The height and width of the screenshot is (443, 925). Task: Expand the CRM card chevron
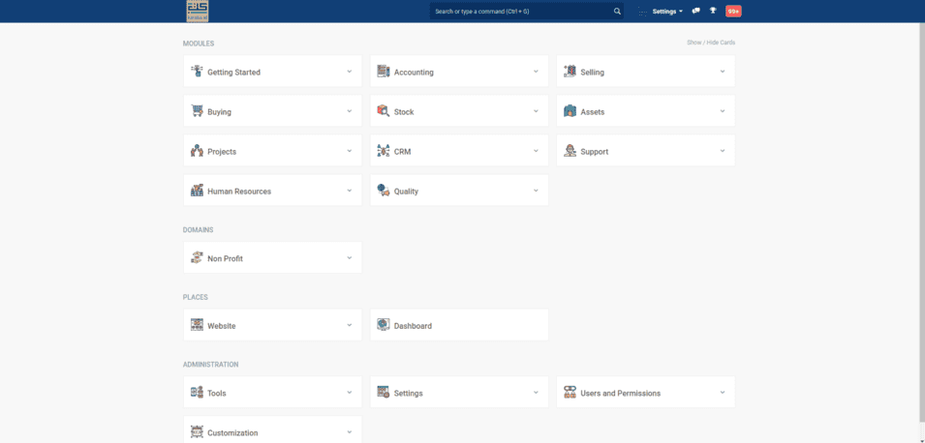[536, 151]
